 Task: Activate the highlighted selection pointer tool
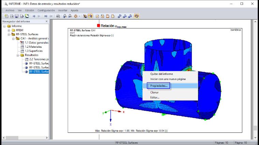[90, 16]
